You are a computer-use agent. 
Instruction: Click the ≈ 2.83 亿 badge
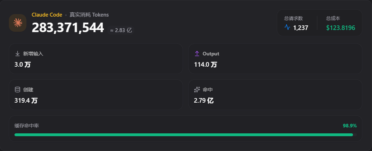tap(121, 30)
